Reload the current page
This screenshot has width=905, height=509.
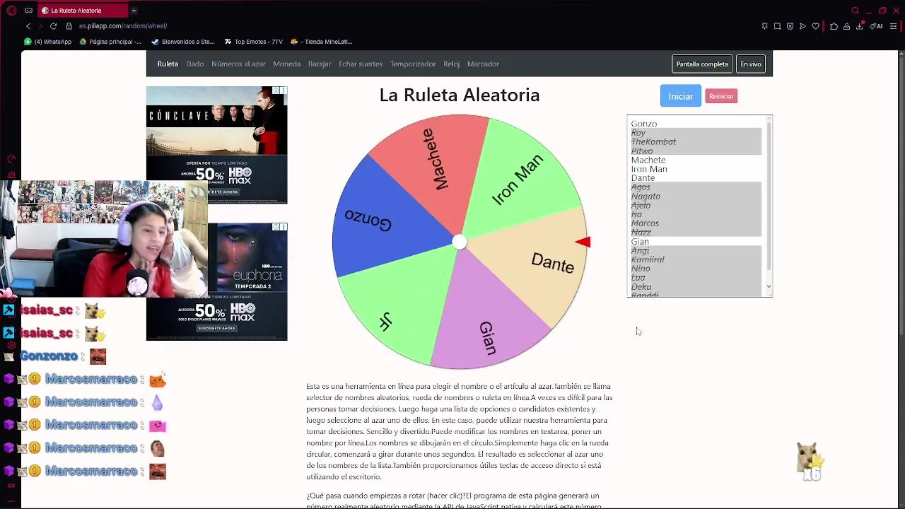(53, 26)
